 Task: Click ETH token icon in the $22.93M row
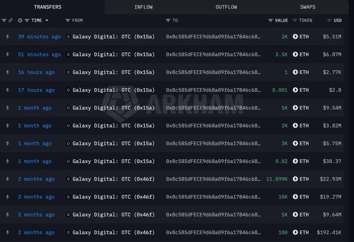pos(295,179)
